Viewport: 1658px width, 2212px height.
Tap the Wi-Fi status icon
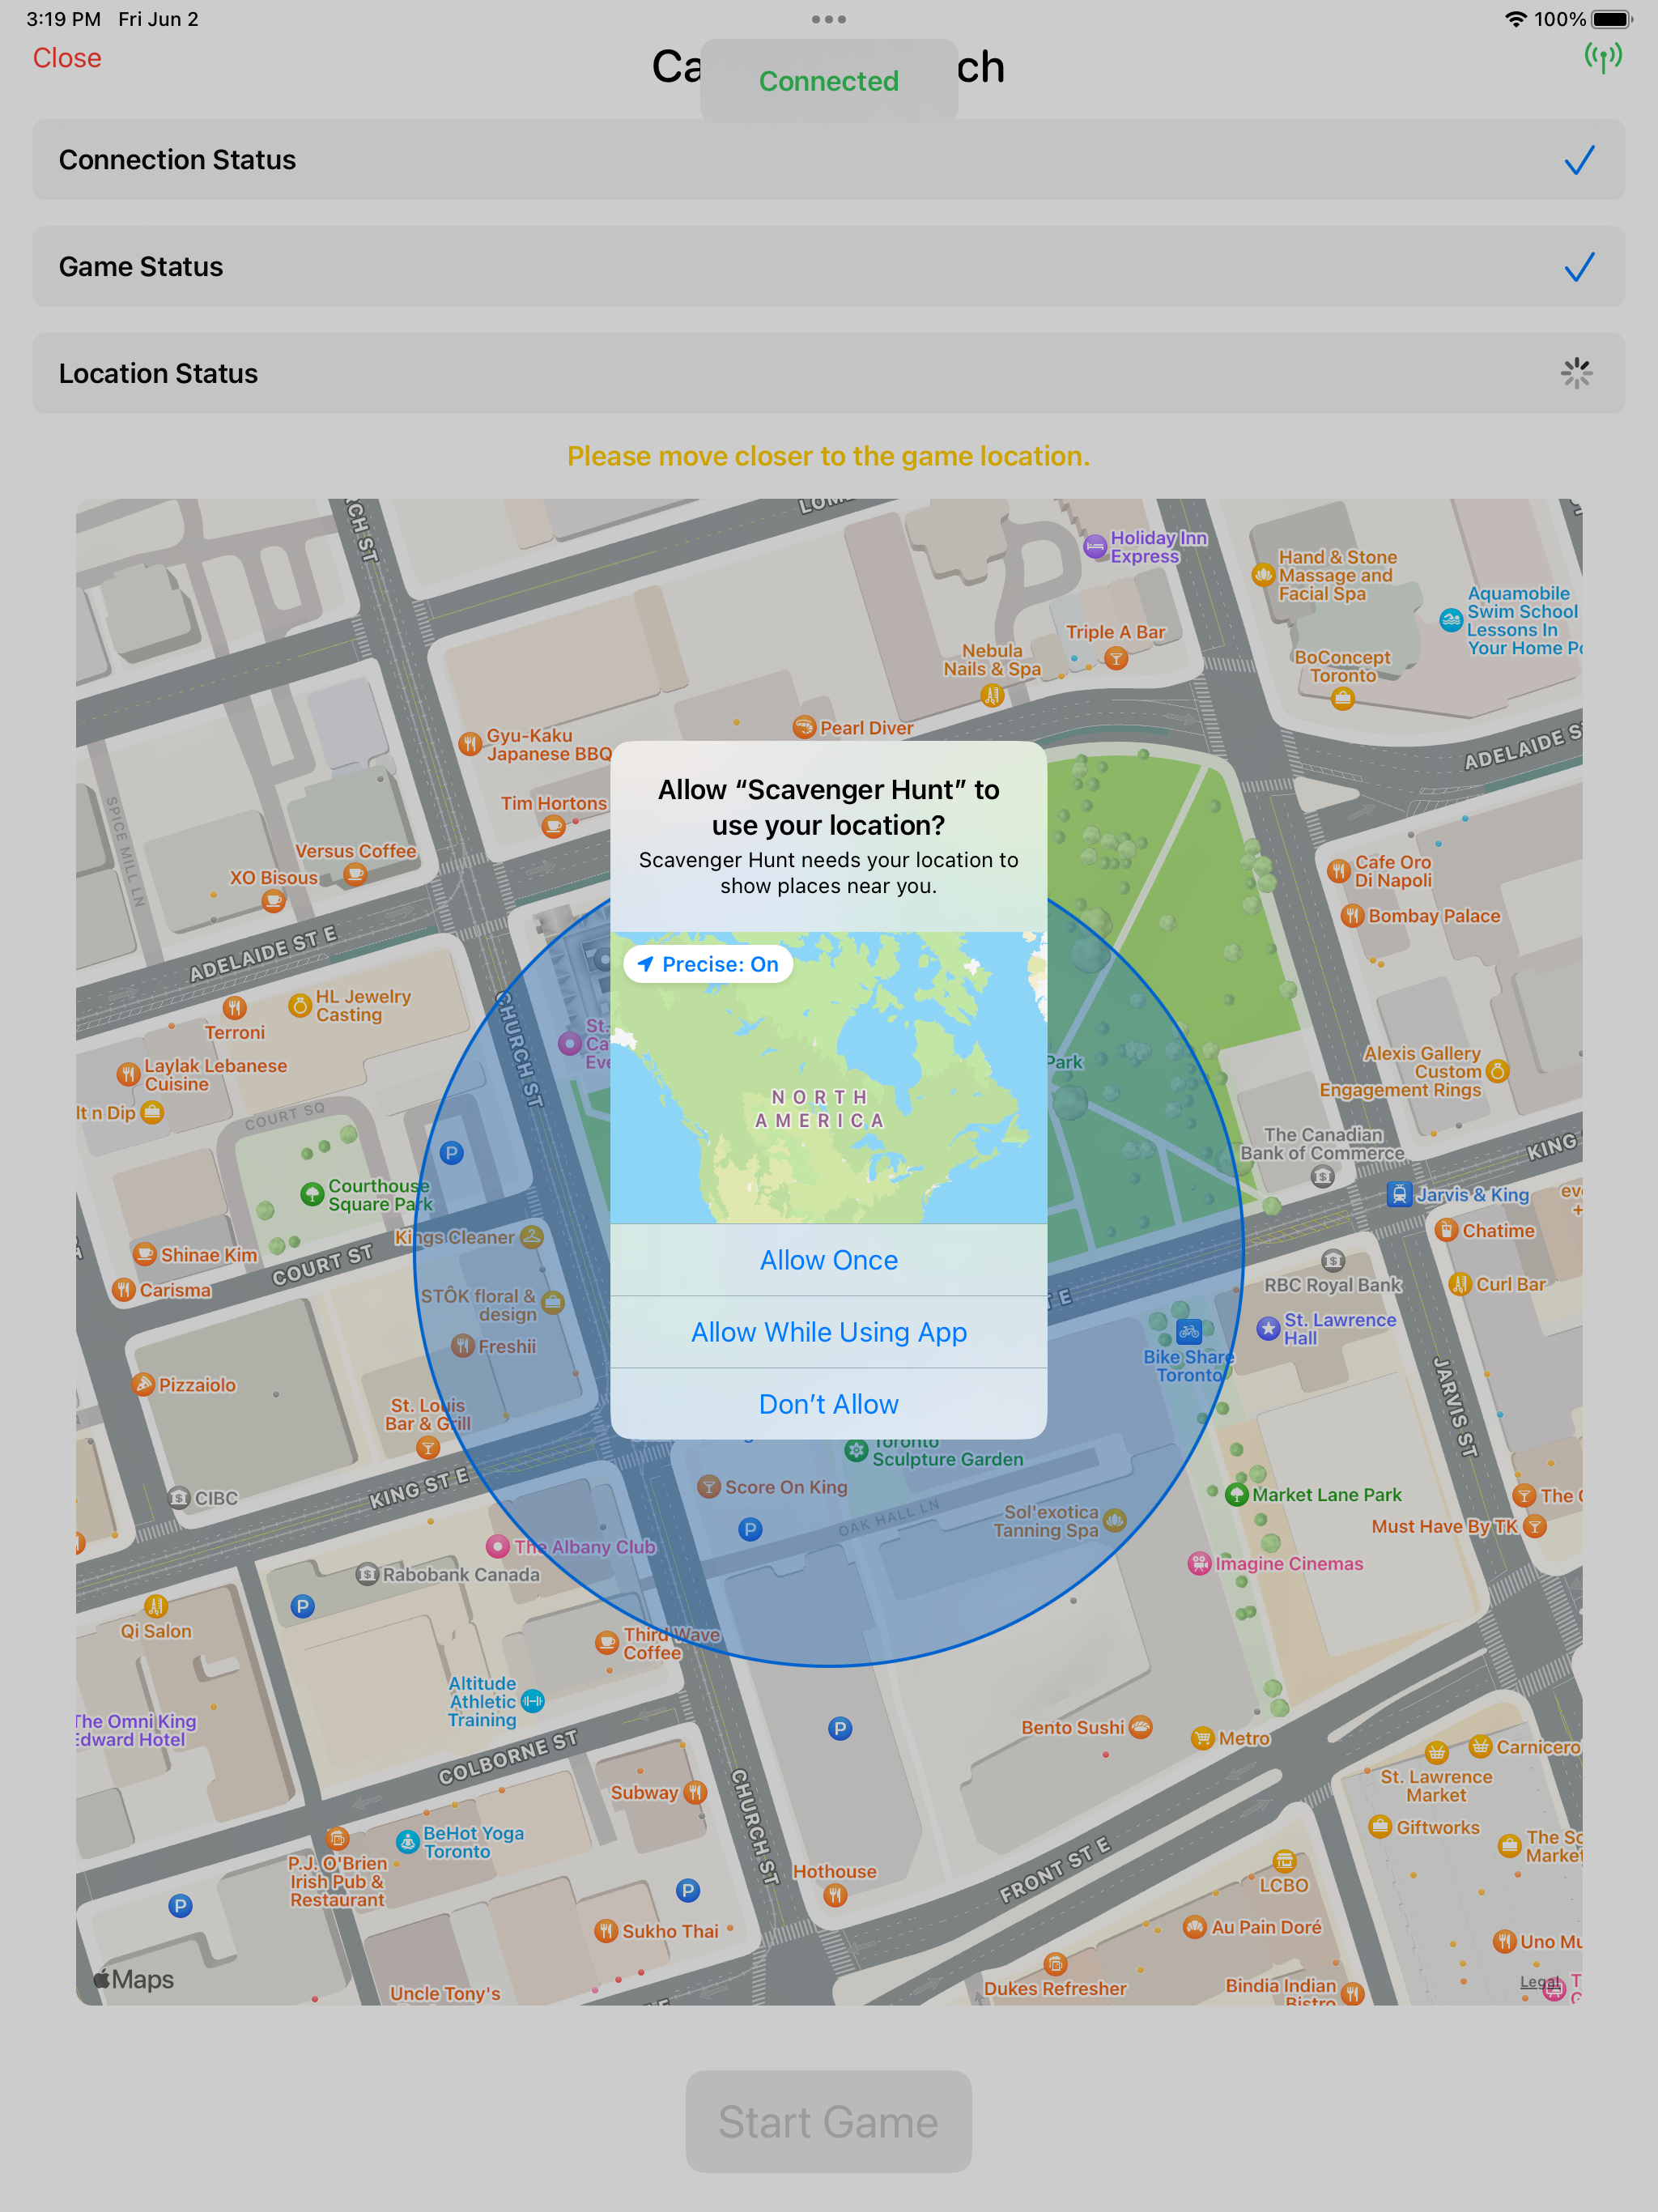[1515, 19]
